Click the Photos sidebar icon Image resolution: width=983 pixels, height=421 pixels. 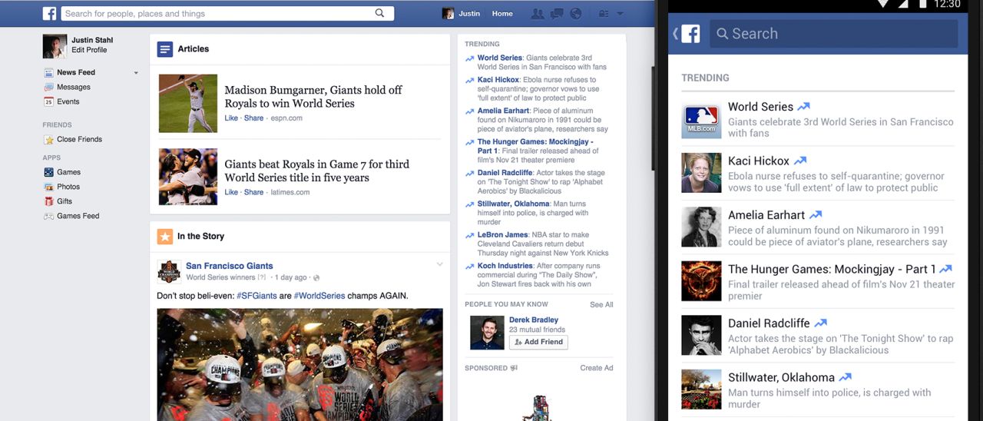click(48, 187)
